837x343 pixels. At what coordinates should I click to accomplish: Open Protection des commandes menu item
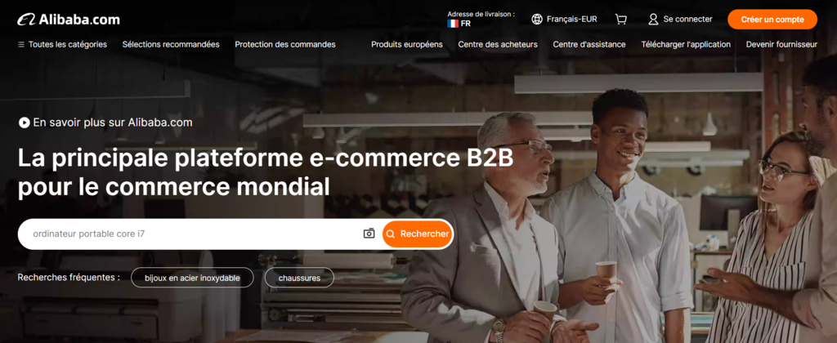coord(285,45)
